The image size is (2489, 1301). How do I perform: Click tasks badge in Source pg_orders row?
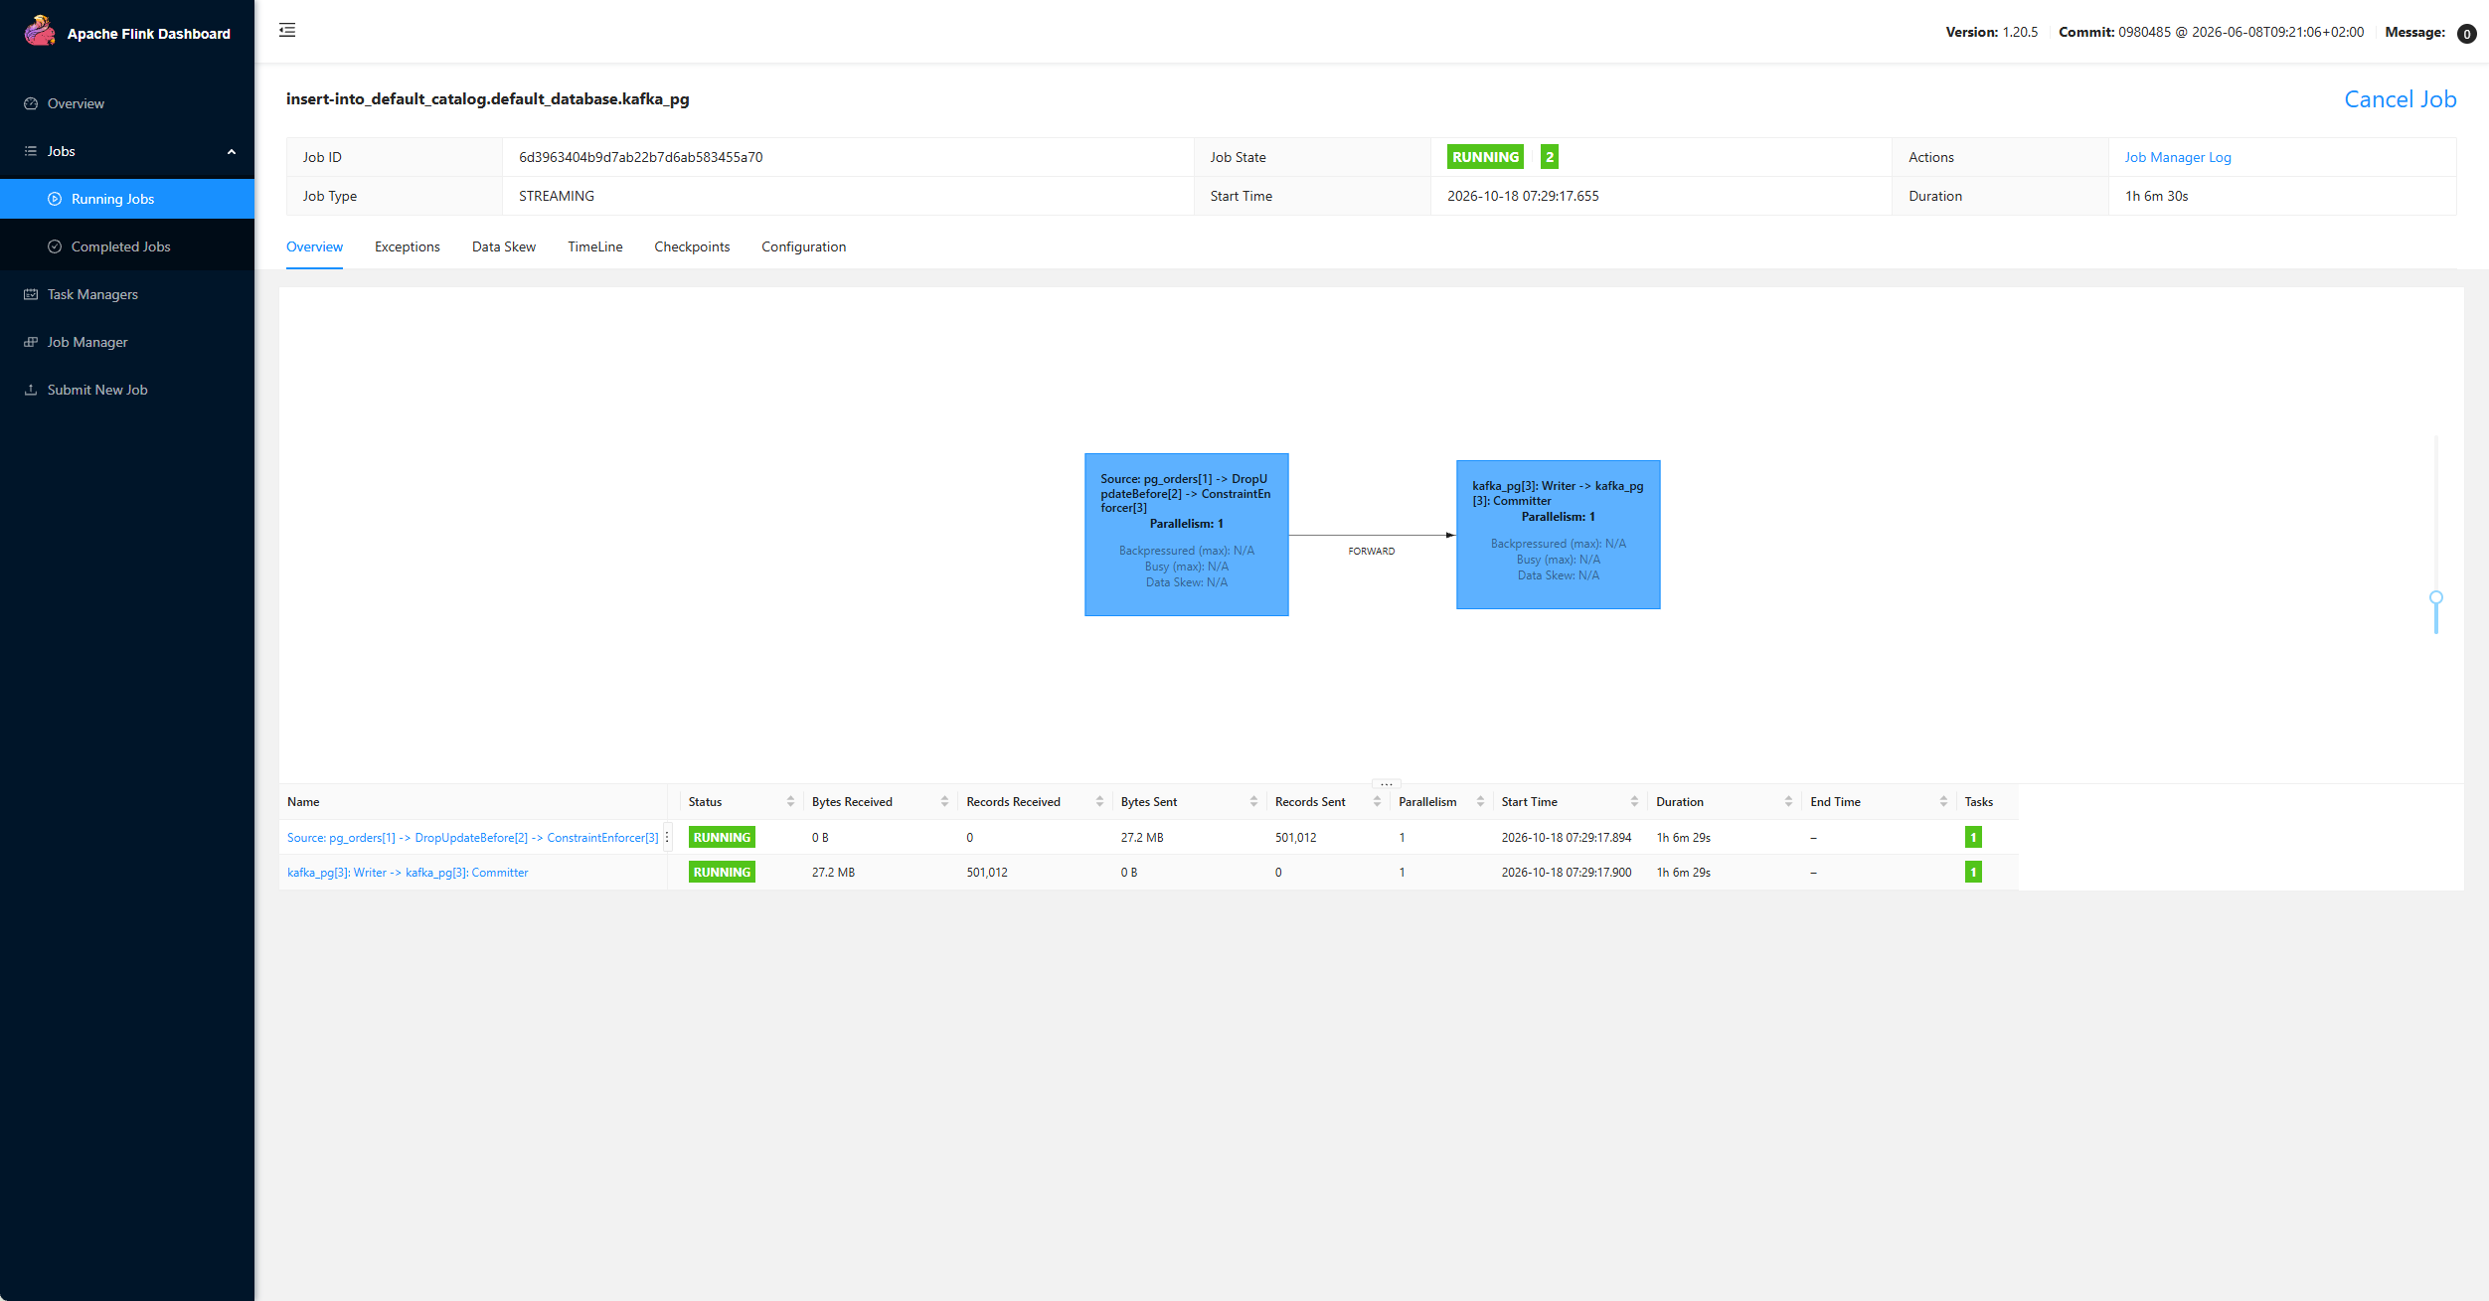[x=1973, y=838]
